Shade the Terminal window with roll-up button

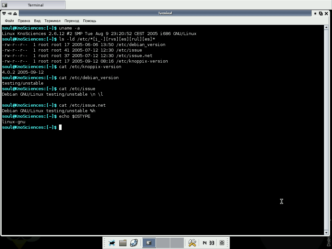coord(15,13)
